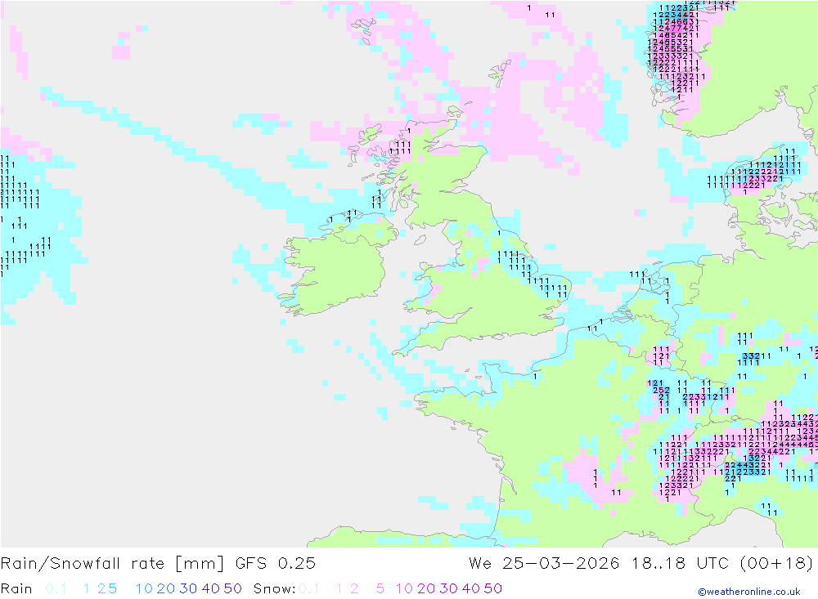
Task: Click the Snow legend value 50
Action: coord(493,588)
